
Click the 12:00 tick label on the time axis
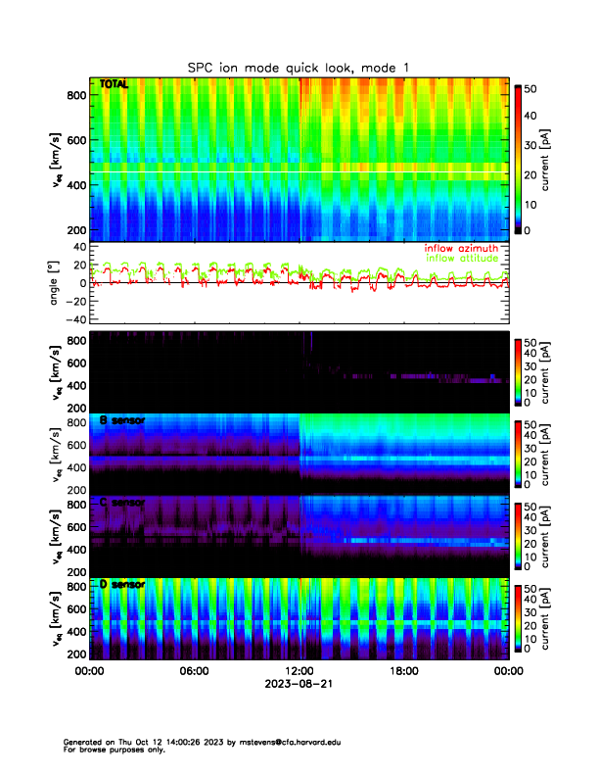299,671
